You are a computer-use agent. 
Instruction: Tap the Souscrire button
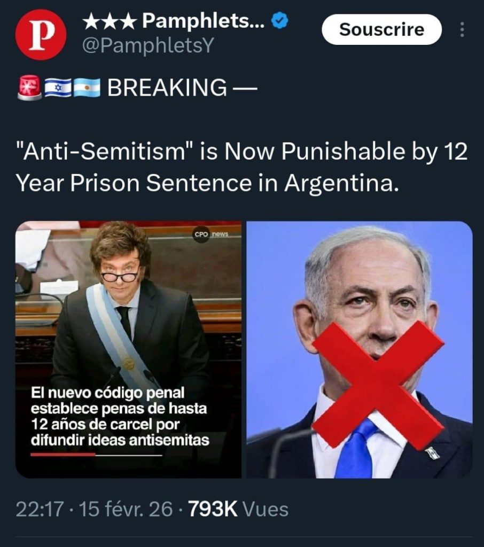point(382,29)
